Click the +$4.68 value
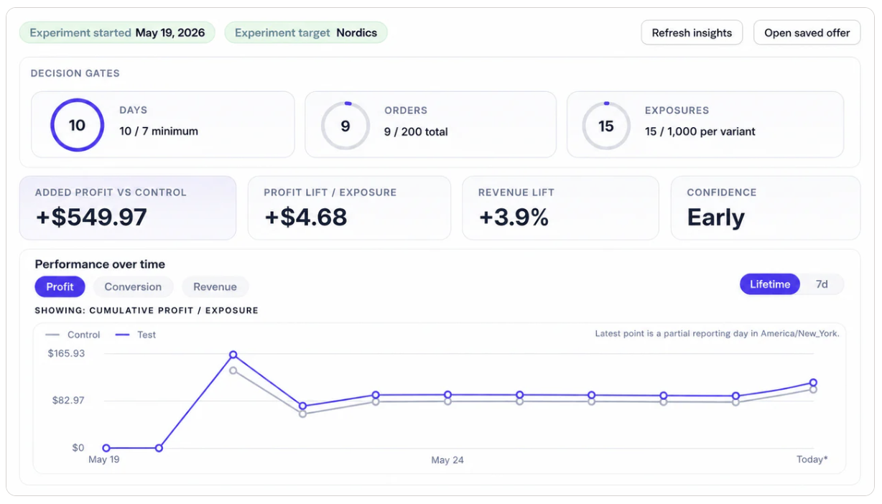Screen dimensions: 882x504 (x=306, y=218)
